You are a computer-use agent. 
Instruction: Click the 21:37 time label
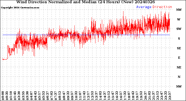pos(153,96)
